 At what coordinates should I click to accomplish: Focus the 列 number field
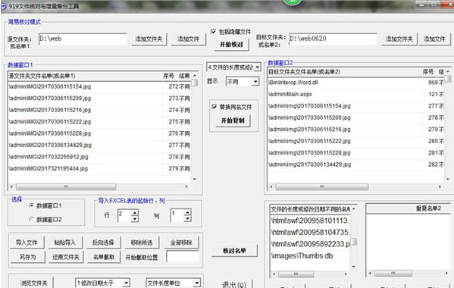click(177, 216)
